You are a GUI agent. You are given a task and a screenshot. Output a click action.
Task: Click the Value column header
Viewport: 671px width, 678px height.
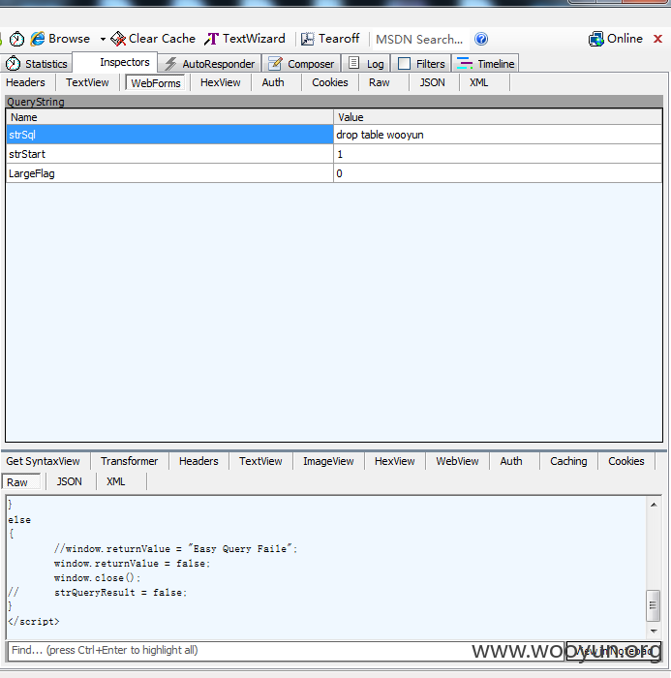coord(498,117)
